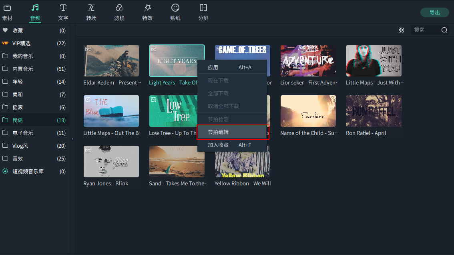Open the 转场 transitions icon
Screen dimensions: 454x255
(91, 8)
